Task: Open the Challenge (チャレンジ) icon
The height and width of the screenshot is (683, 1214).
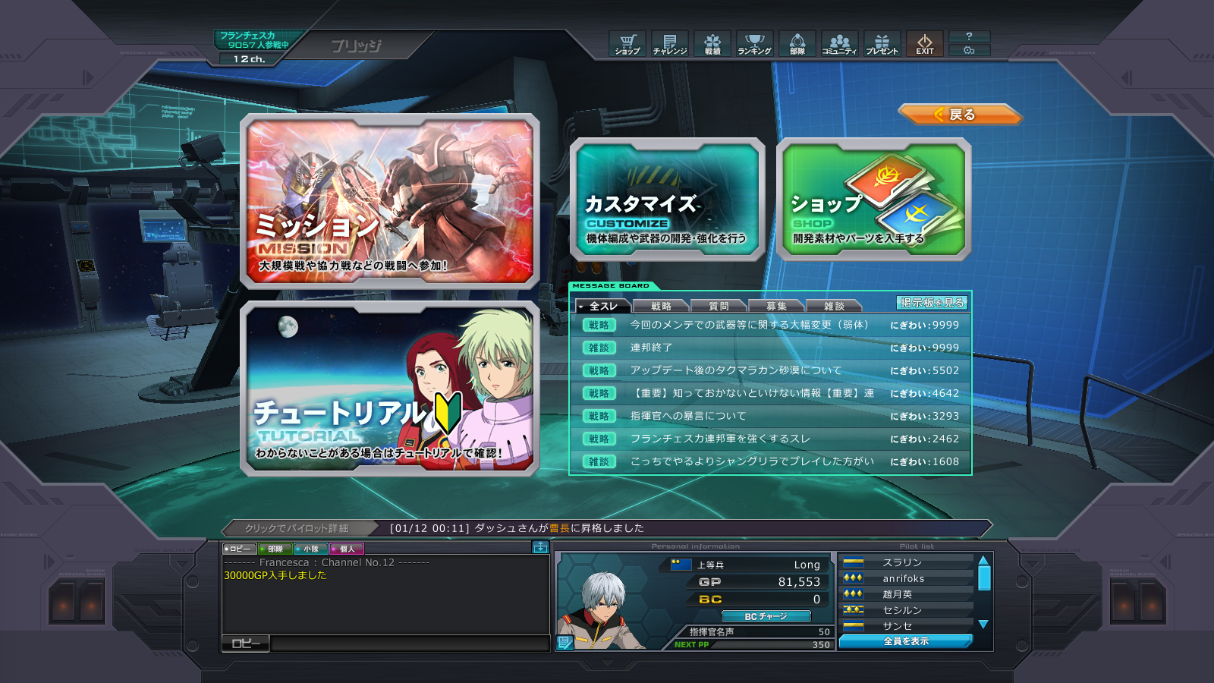Action: pyautogui.click(x=670, y=43)
